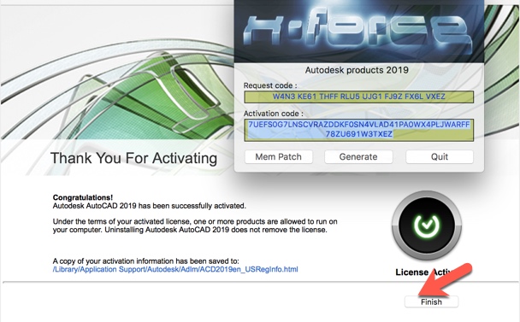This screenshot has height=322, width=520.
Task: Click the Generate button
Action: pyautogui.click(x=358, y=156)
